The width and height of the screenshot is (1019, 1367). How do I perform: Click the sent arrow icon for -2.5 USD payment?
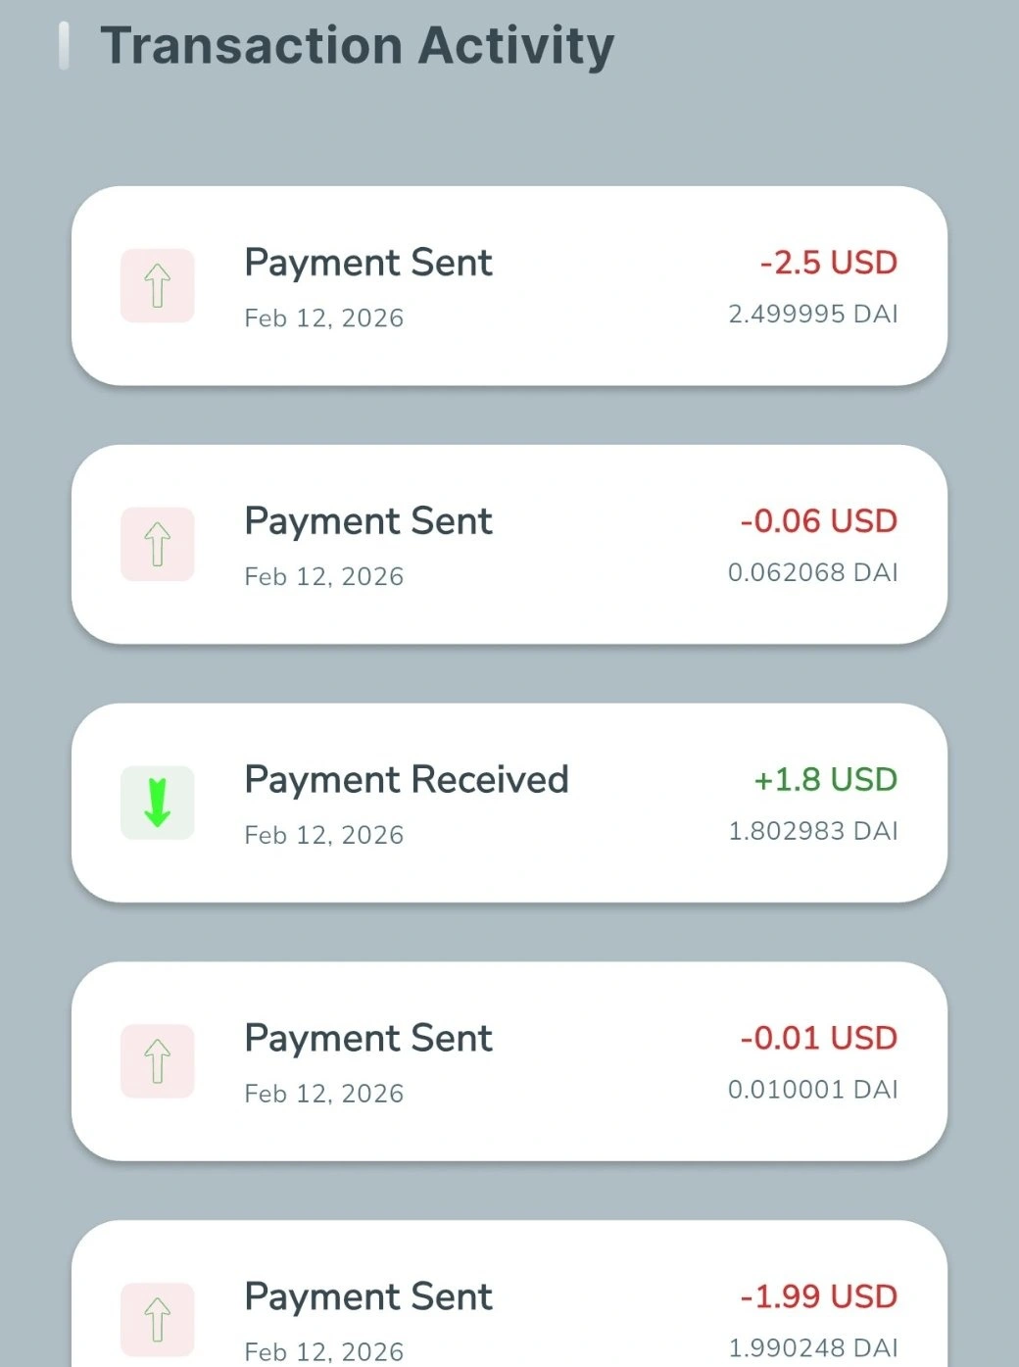158,286
